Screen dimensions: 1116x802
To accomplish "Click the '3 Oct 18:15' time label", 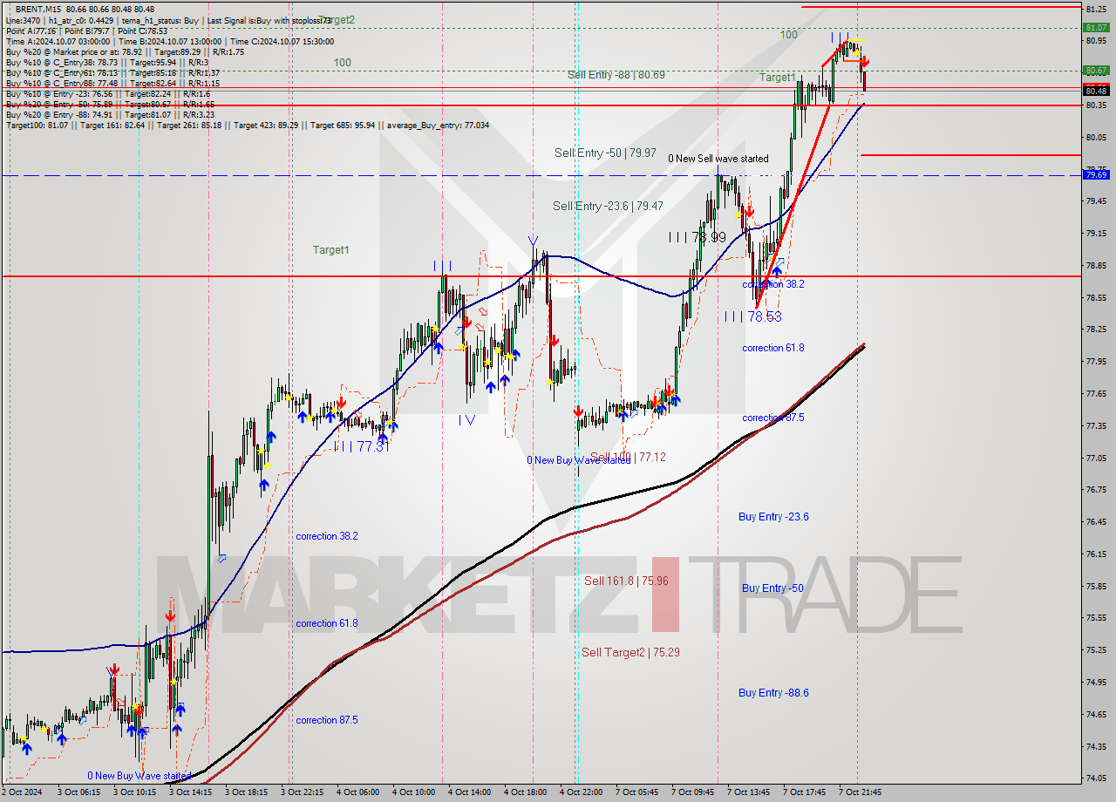I will tap(247, 792).
